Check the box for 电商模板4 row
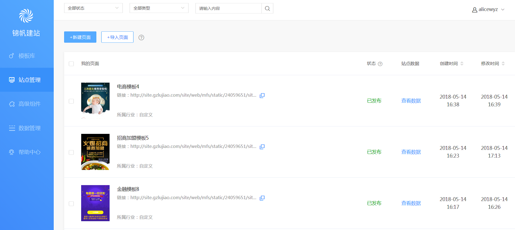 (x=71, y=101)
